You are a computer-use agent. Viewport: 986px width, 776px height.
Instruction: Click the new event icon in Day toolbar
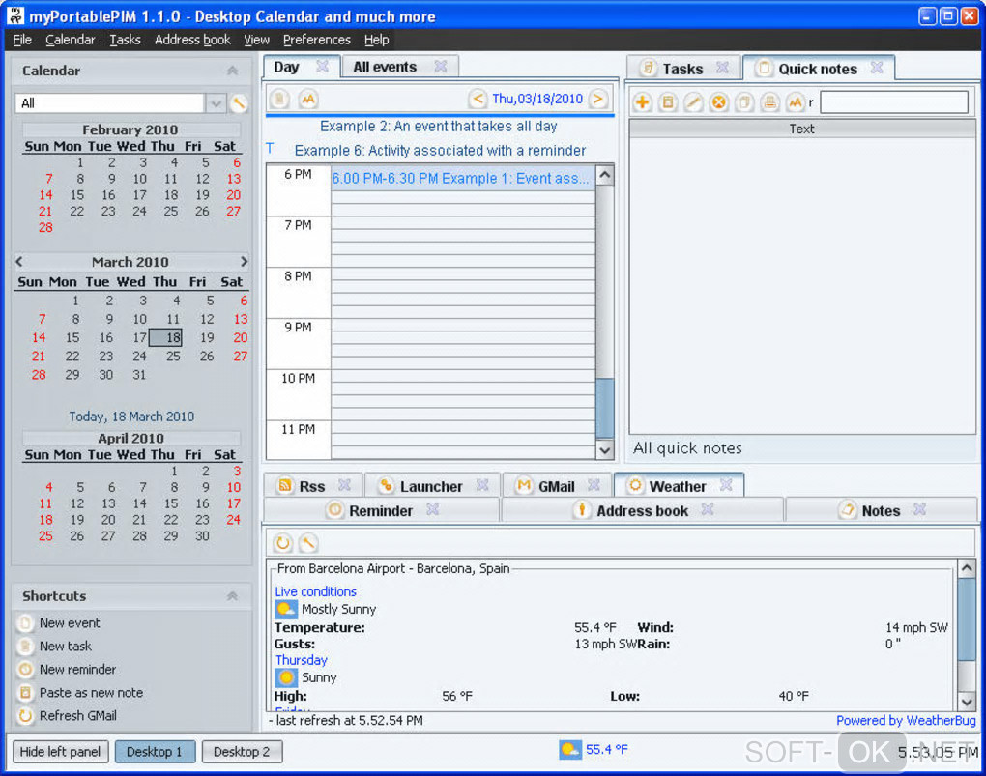[279, 99]
